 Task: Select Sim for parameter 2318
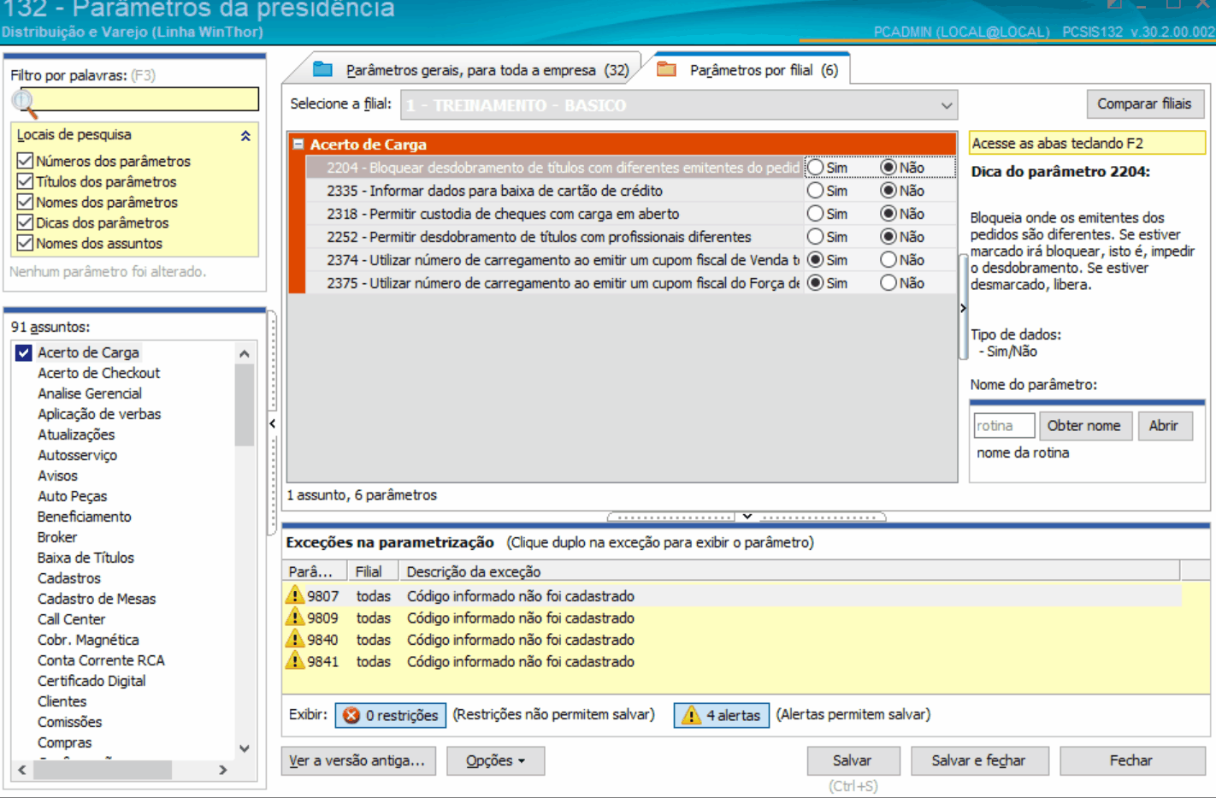tap(816, 214)
